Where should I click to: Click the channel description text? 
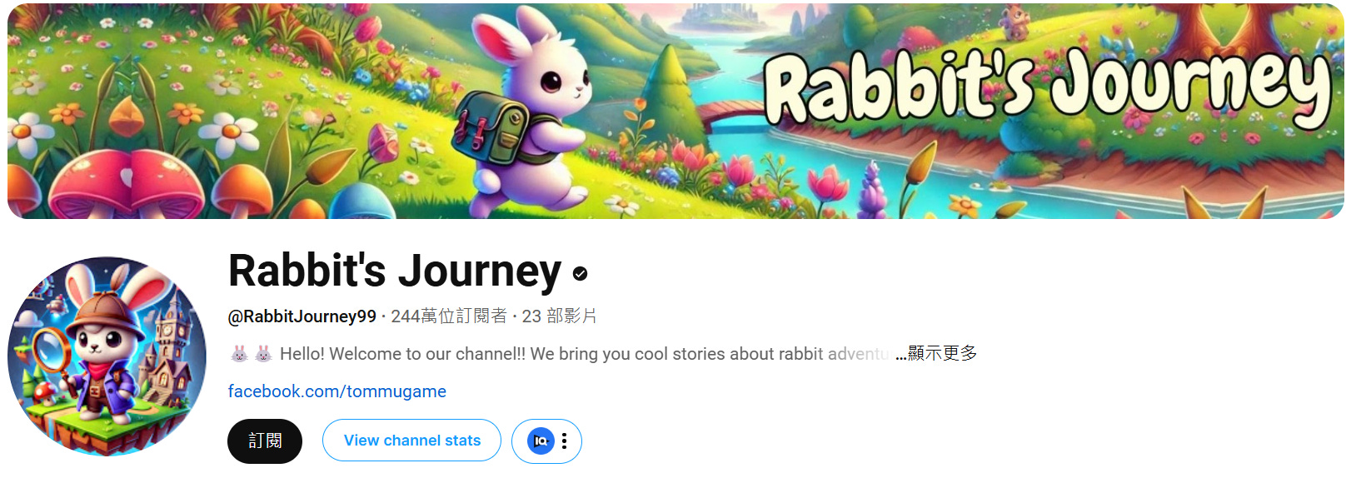(583, 354)
